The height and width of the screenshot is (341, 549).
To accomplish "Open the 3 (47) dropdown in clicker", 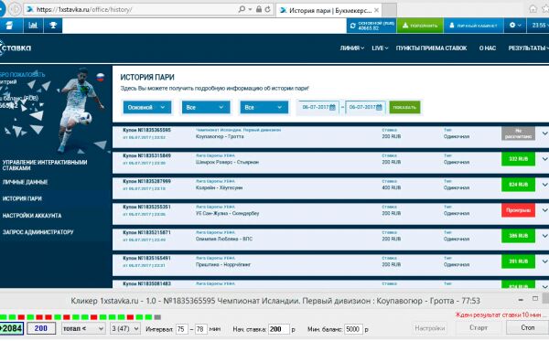I will (x=125, y=329).
